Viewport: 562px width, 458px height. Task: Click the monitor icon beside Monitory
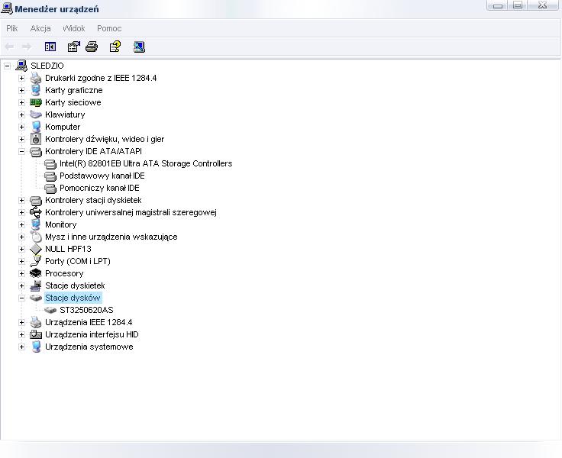click(36, 224)
